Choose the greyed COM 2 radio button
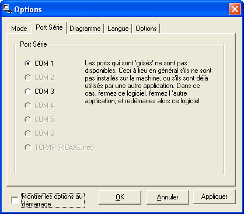This screenshot has width=244, height=214. pyautogui.click(x=39, y=78)
